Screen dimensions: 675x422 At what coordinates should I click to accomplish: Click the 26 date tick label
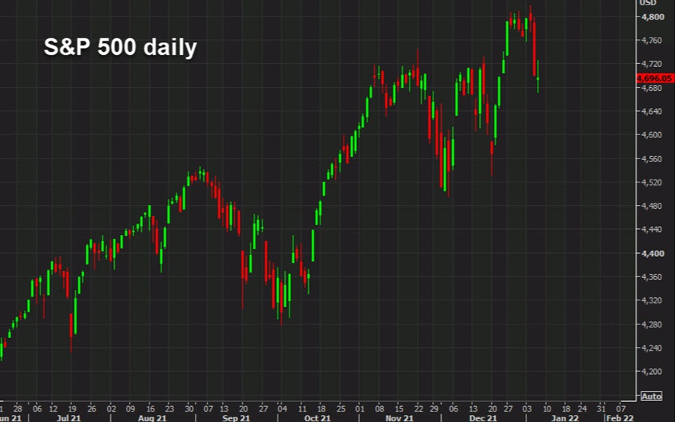click(91, 408)
